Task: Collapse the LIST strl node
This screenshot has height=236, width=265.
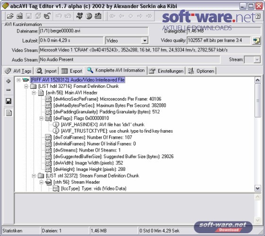Action: coord(34,176)
